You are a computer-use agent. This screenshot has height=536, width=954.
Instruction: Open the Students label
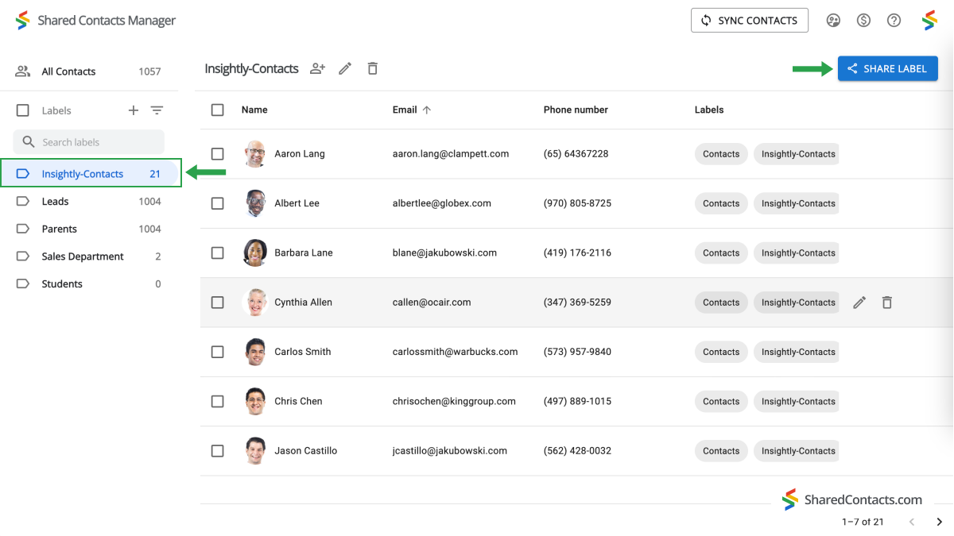click(88, 283)
